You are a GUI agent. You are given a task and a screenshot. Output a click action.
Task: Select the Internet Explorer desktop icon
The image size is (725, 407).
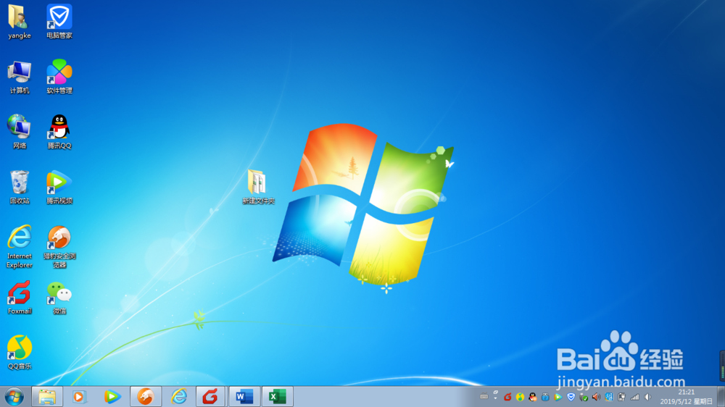pyautogui.click(x=20, y=247)
